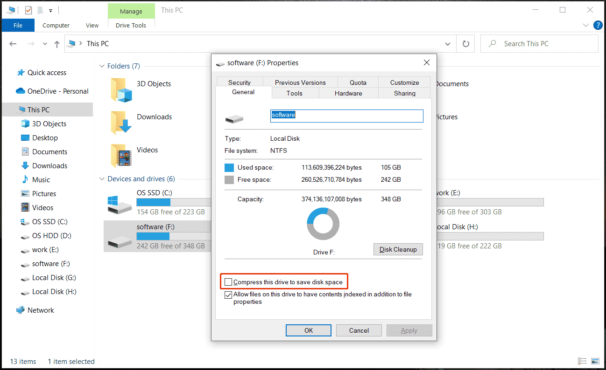This screenshot has height=370, width=606.
Task: Click the Back navigation arrow
Action: tap(13, 43)
